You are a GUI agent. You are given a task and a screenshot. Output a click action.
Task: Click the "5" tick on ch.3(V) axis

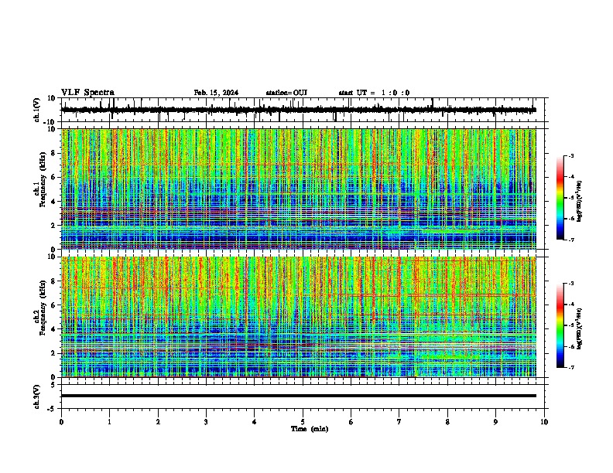click(x=53, y=385)
